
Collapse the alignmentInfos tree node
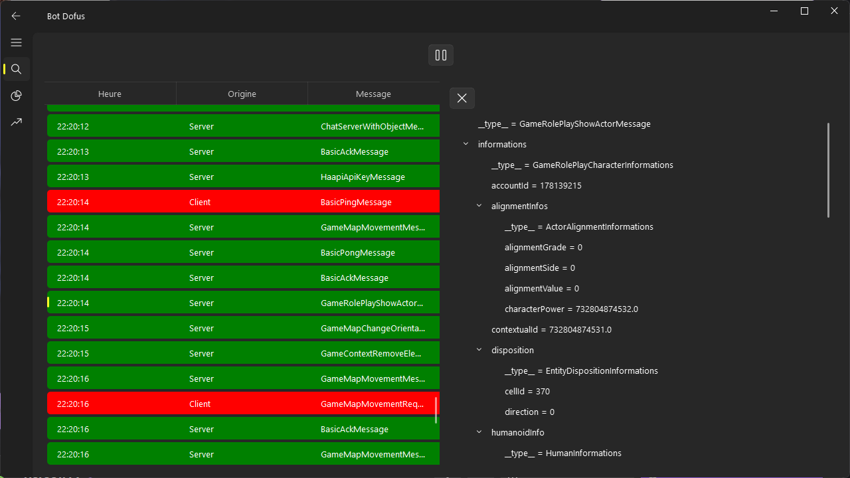(479, 206)
